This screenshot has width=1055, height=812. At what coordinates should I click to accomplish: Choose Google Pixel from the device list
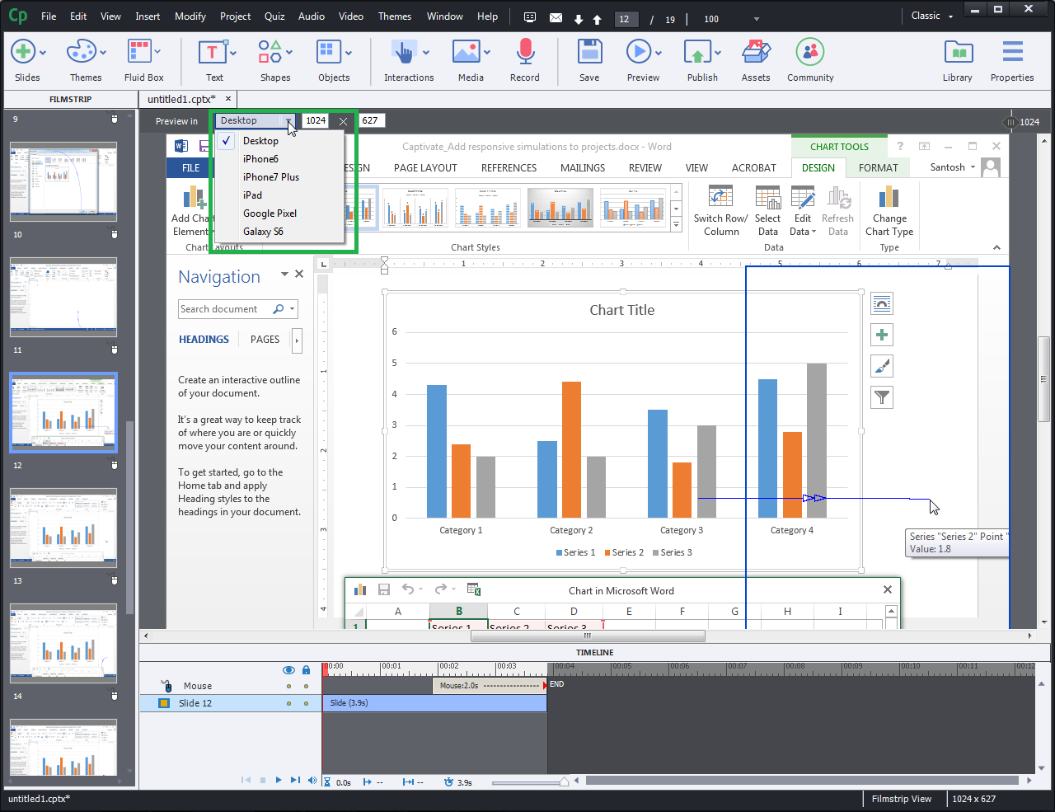(270, 214)
